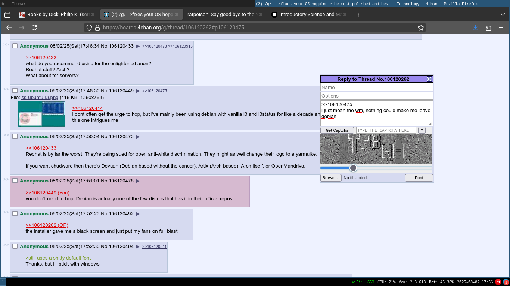Hide post No.106120475 via >> icon
Screen dimensions: 510x286
(6, 179)
